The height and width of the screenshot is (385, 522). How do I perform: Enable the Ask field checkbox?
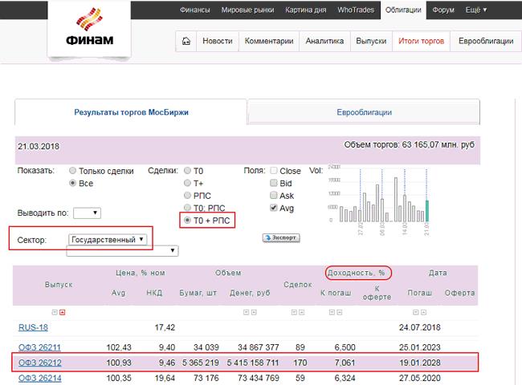[274, 195]
